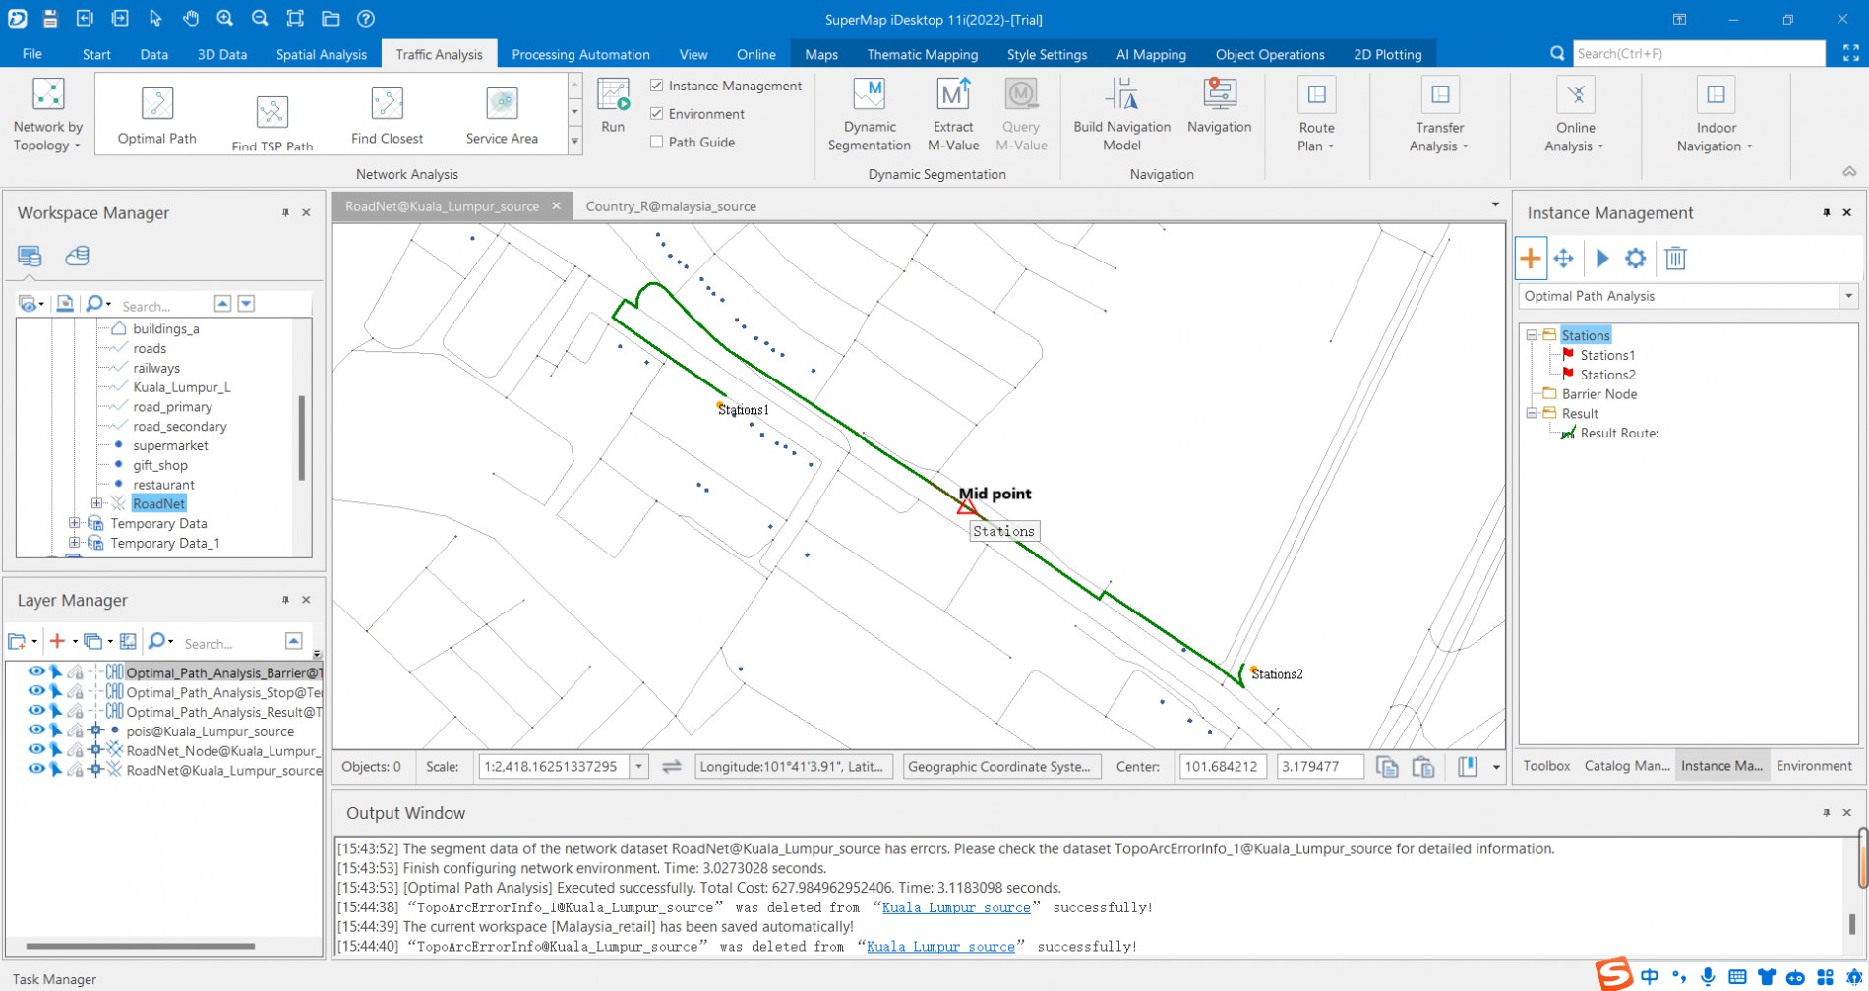Screen dimensions: 1869x991
Task: Click the Layer Manager horizontal scrollbar
Action: 140,946
